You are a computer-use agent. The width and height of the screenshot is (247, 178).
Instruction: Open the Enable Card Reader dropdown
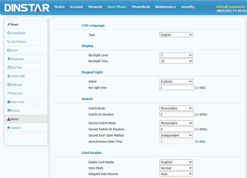(x=176, y=162)
